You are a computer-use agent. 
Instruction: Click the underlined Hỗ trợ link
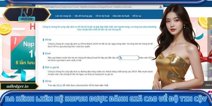click(59, 85)
